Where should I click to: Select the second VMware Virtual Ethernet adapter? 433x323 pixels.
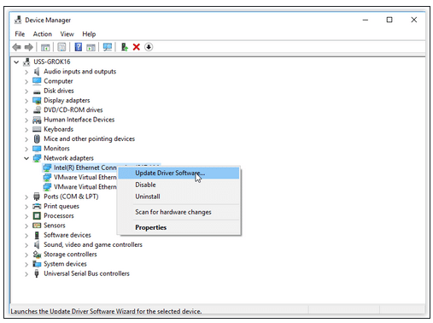click(85, 187)
